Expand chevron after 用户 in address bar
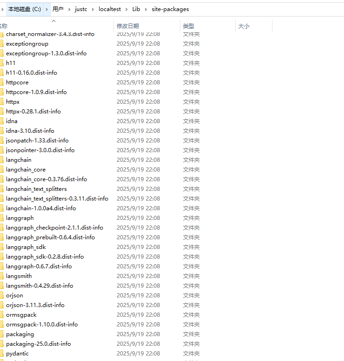 tap(69, 9)
